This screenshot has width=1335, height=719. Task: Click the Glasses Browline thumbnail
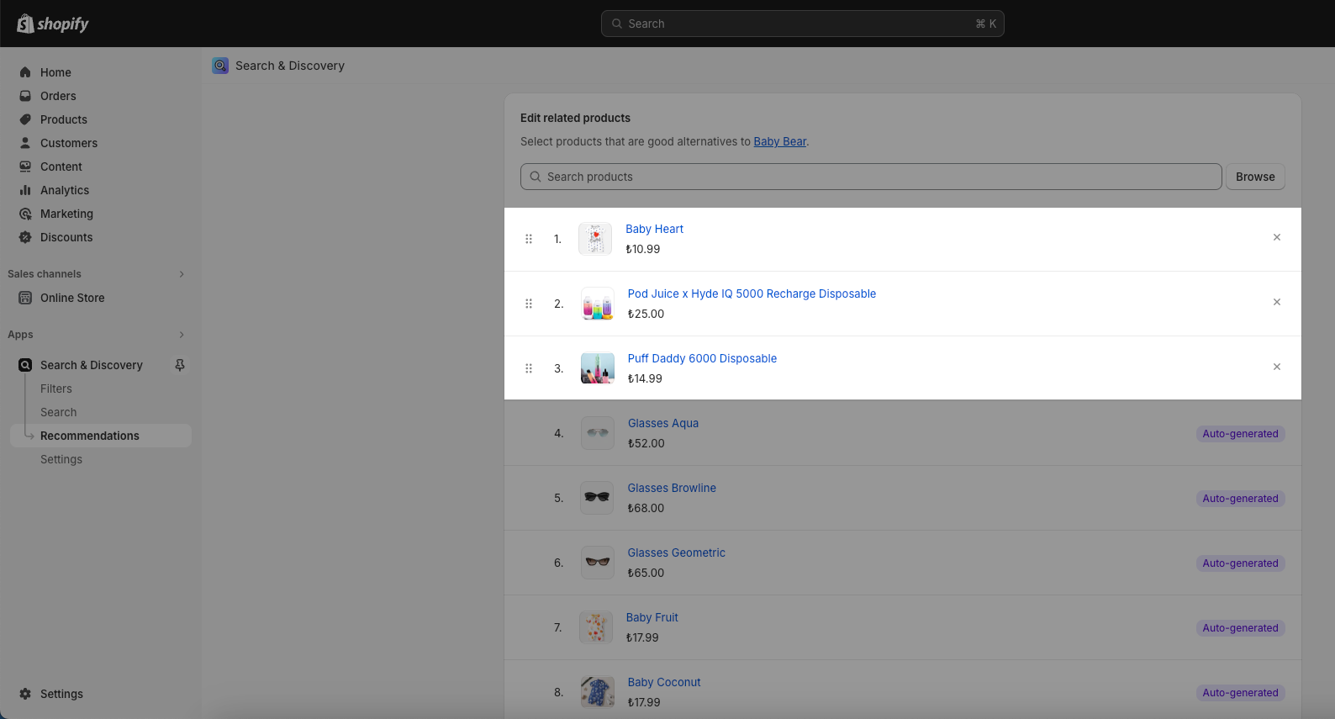click(598, 498)
